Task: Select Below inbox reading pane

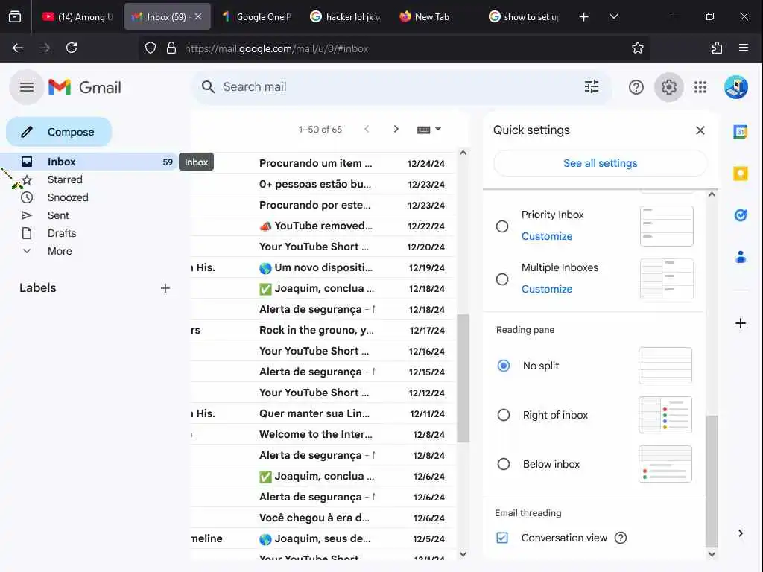Action: [x=504, y=464]
